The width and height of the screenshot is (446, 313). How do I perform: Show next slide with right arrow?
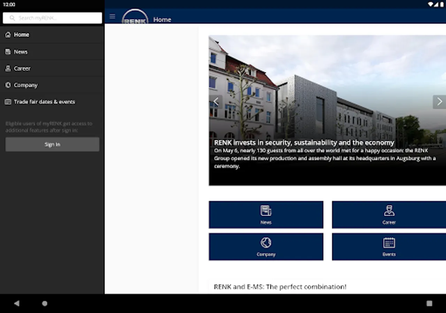[439, 102]
